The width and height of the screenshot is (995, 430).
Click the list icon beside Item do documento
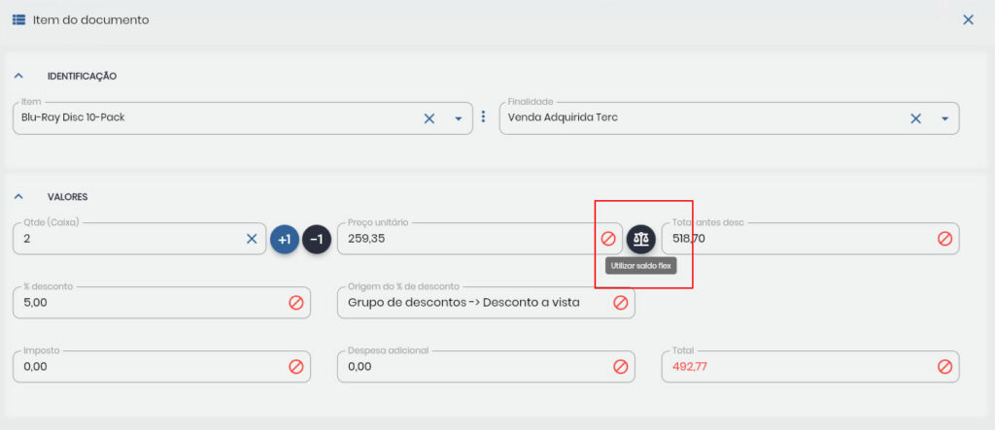pos(17,19)
